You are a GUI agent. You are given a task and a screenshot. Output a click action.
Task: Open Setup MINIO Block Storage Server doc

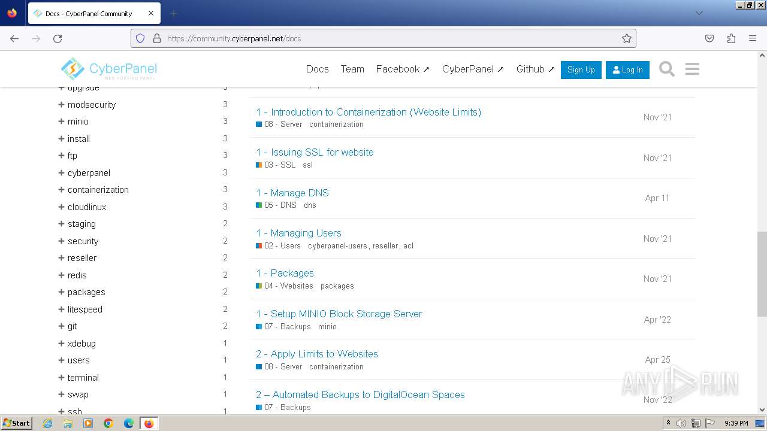click(x=339, y=314)
